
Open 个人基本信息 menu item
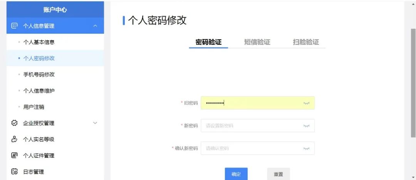coord(55,42)
